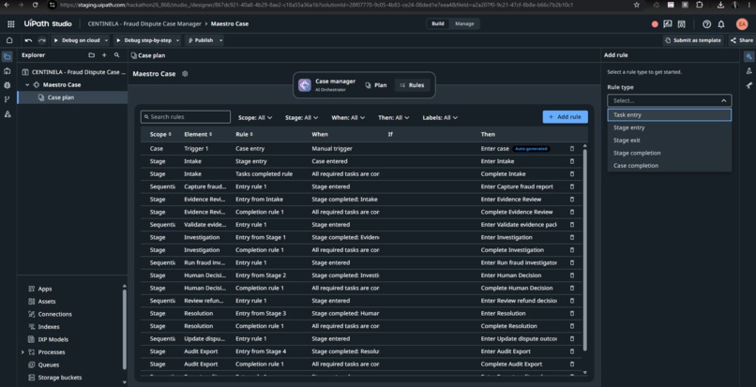This screenshot has height=387, width=756.
Task: Open notifications bell
Action: [721, 24]
